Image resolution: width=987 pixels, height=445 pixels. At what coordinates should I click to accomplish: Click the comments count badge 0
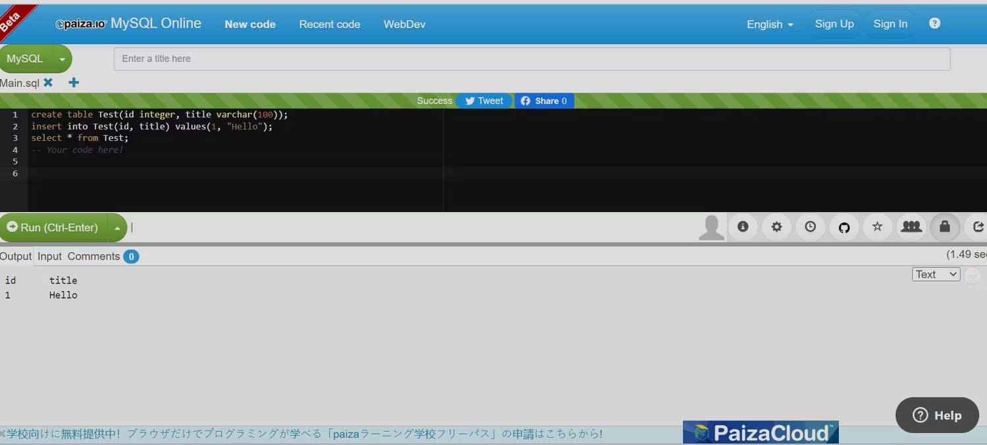pos(131,257)
